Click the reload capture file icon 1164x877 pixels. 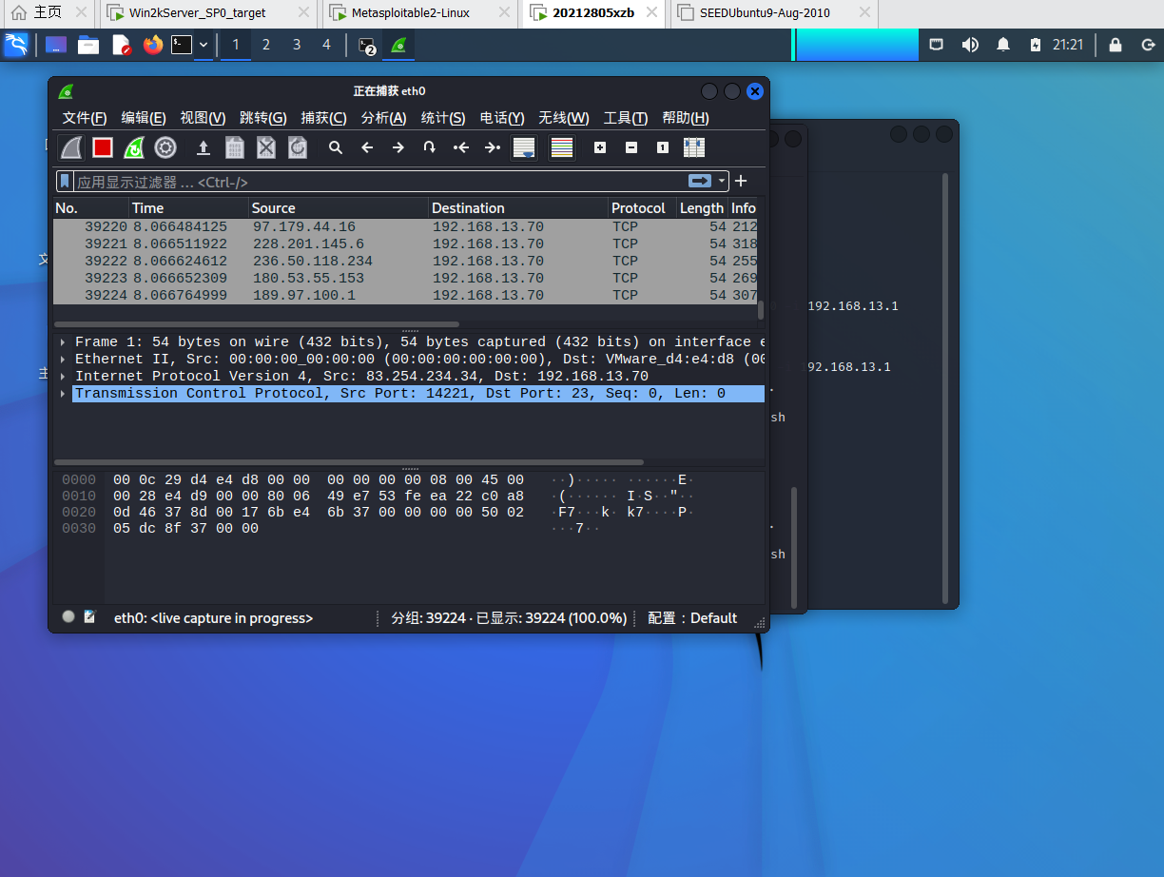(x=298, y=147)
